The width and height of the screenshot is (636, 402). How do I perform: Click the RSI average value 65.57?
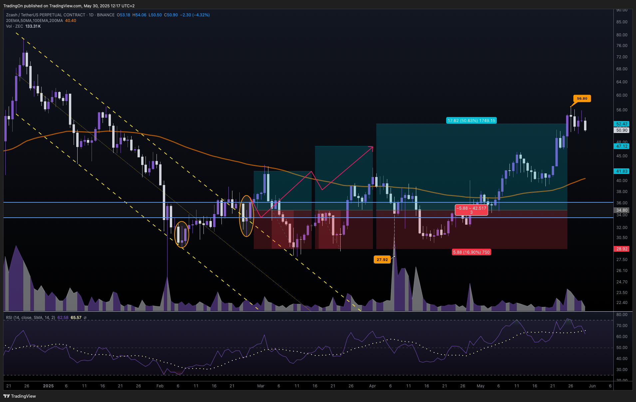[76, 318]
